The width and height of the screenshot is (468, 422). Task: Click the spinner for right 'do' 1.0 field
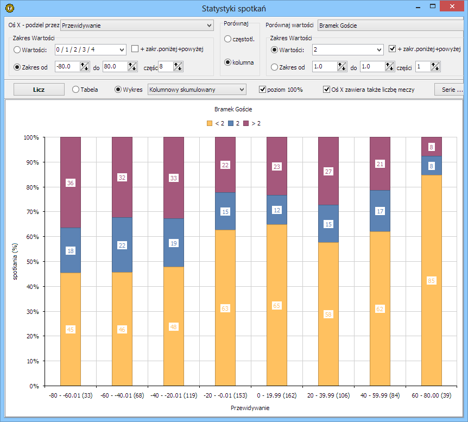coord(389,67)
